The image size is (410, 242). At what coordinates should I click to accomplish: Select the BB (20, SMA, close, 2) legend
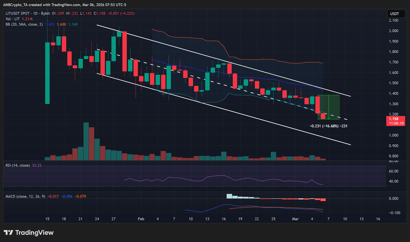point(24,24)
